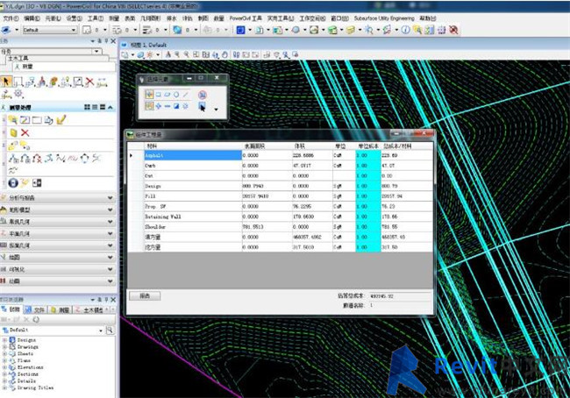
Task: Click the cyan unit cost cell for Fill
Action: click(x=368, y=195)
